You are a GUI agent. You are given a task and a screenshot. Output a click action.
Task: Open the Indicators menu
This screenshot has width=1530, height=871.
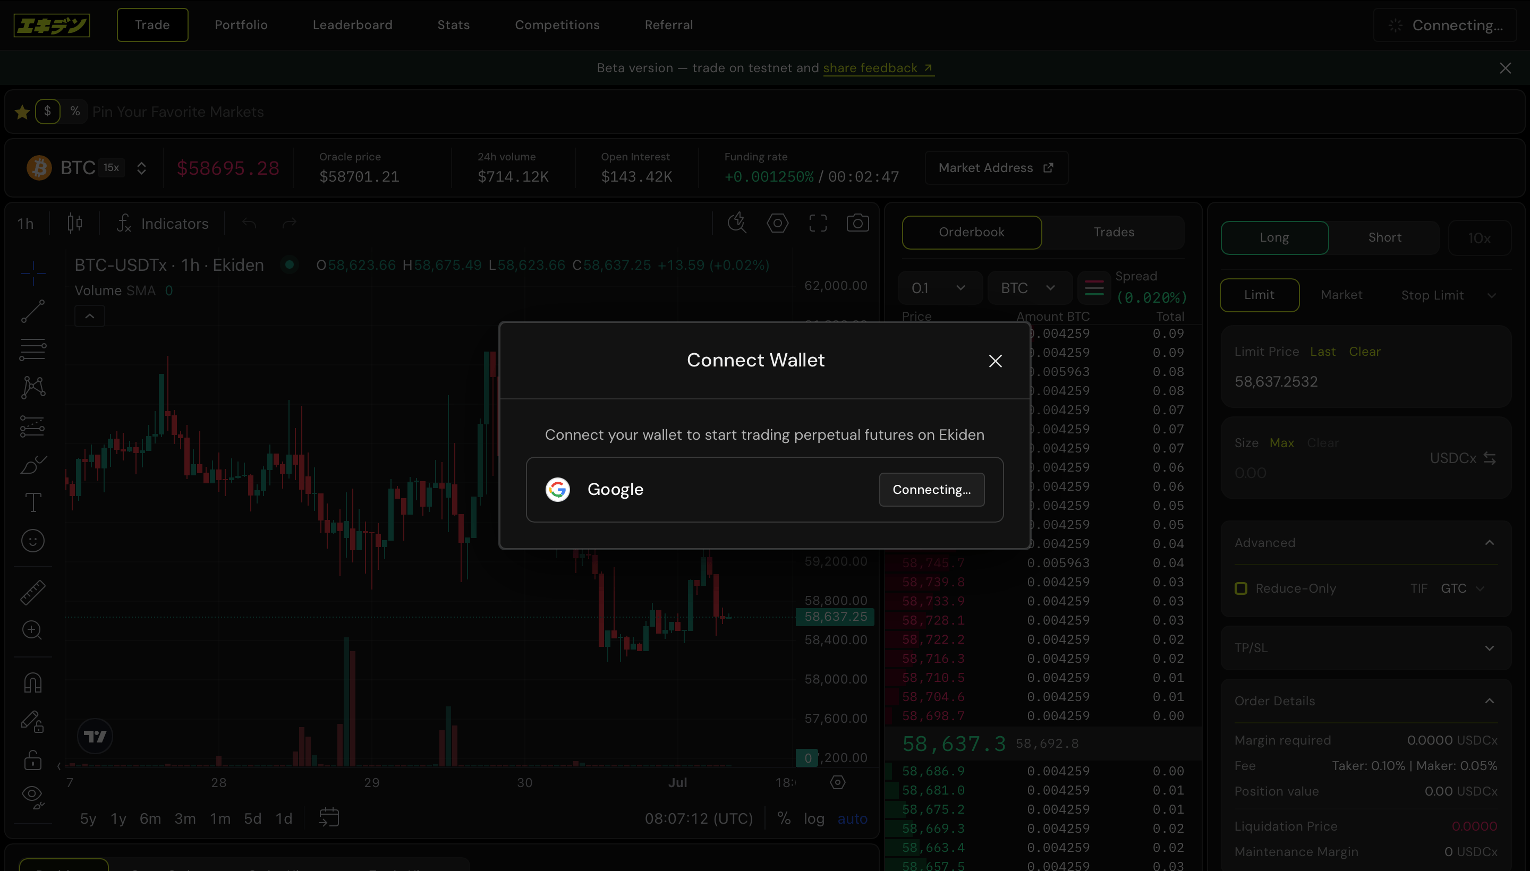pos(163,224)
